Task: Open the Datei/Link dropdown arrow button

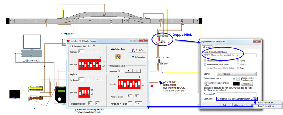Action: [255, 99]
